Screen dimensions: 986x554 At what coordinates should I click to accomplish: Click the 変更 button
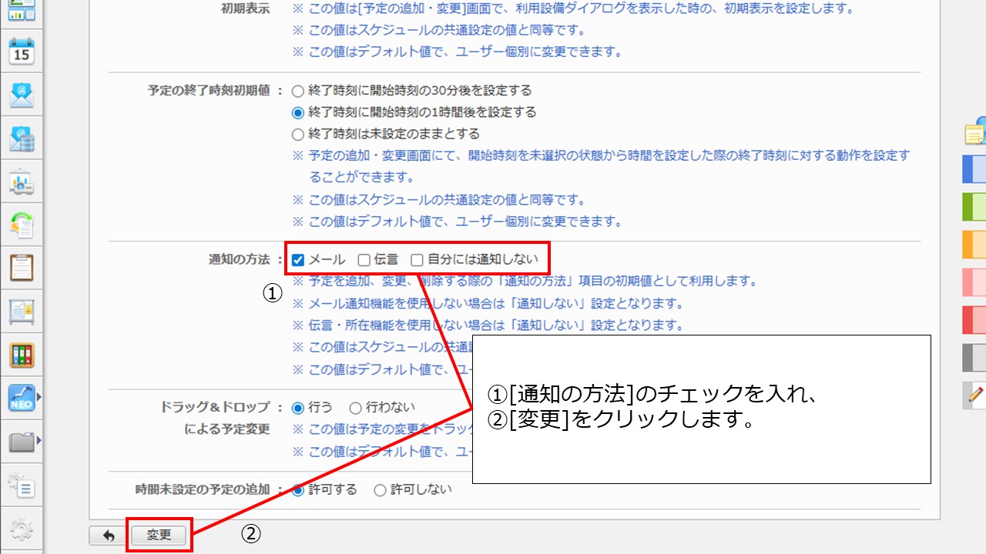(159, 536)
